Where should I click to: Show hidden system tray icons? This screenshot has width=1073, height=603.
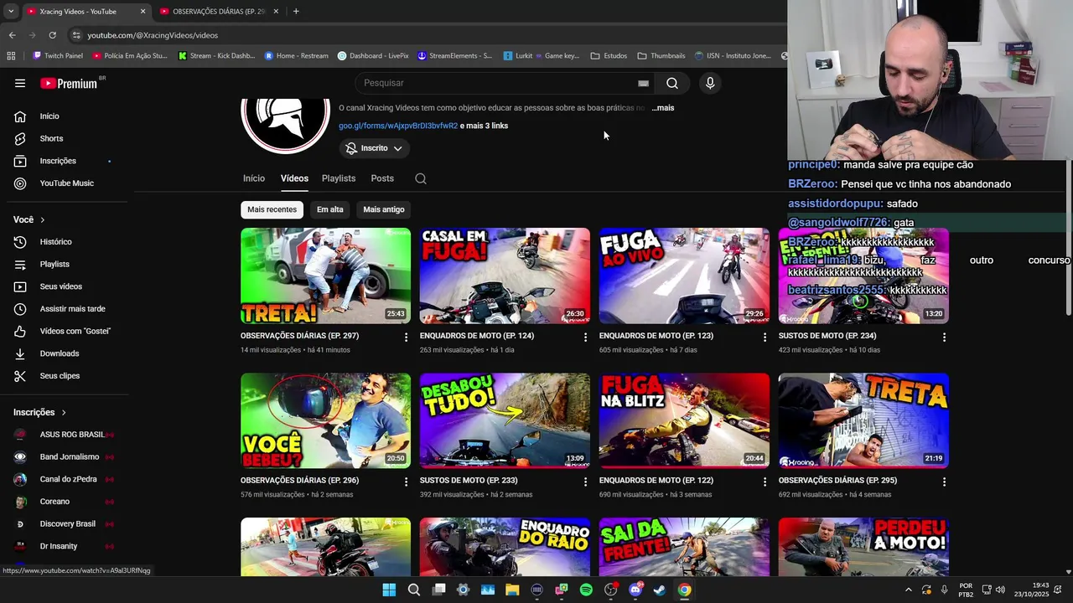click(x=908, y=590)
